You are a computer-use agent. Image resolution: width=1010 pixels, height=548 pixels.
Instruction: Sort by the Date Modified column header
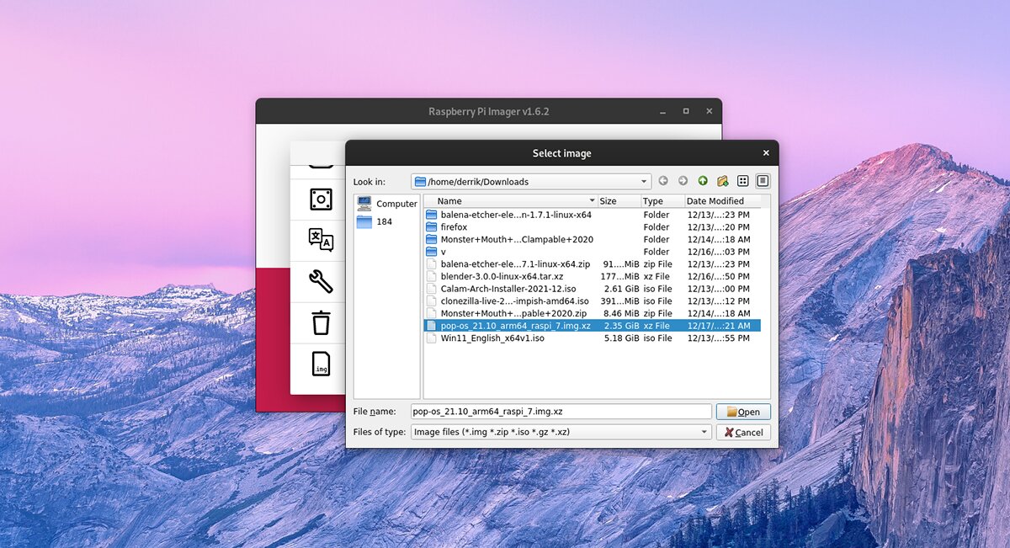click(x=715, y=201)
